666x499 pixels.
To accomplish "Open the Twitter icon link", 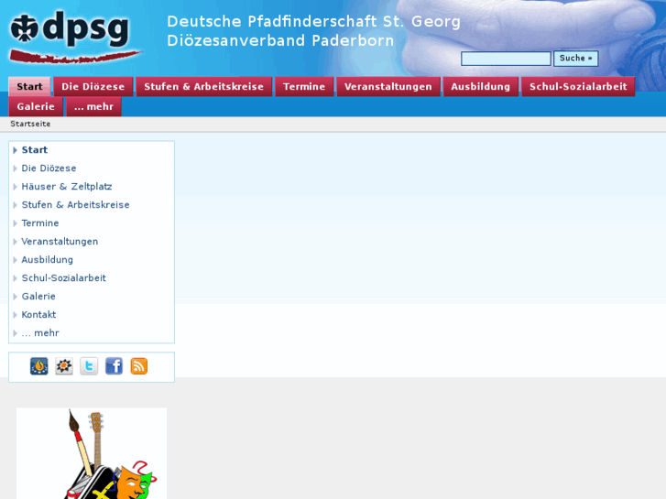I will [89, 366].
